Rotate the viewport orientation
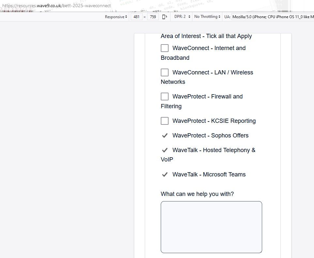The height and width of the screenshot is (258, 314). pos(165,17)
